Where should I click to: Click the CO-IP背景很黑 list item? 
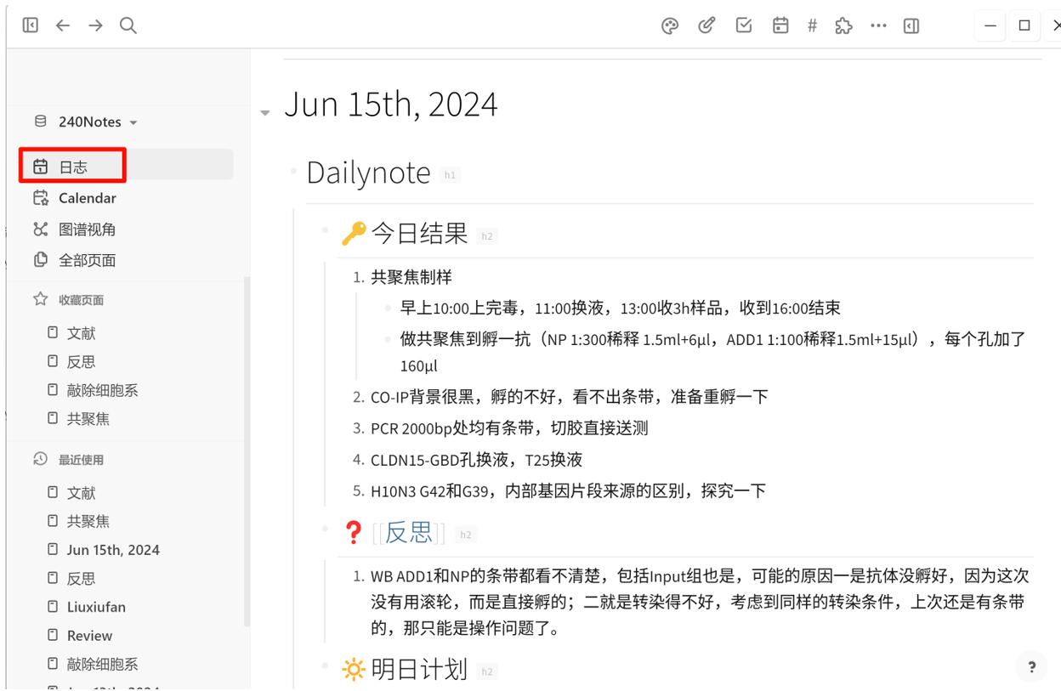point(569,396)
